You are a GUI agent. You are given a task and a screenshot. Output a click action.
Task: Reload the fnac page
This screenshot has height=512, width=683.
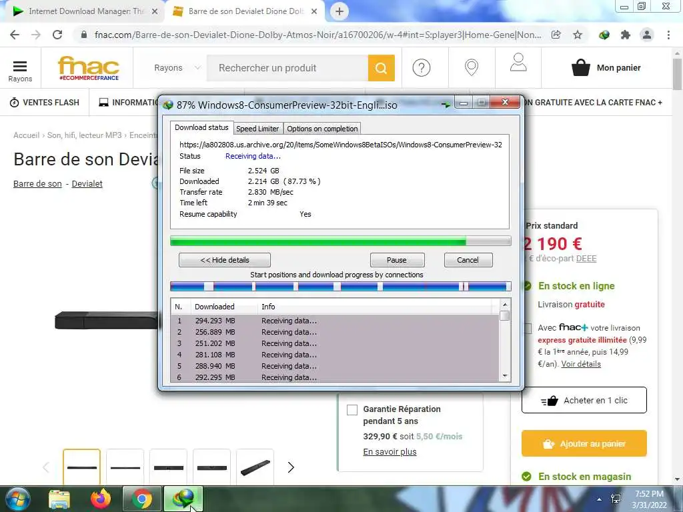click(x=57, y=35)
